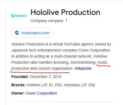Click "Cover Corporation." inside the description paragraph
Viewport: 123px width, 105px height.
[x=95, y=50]
